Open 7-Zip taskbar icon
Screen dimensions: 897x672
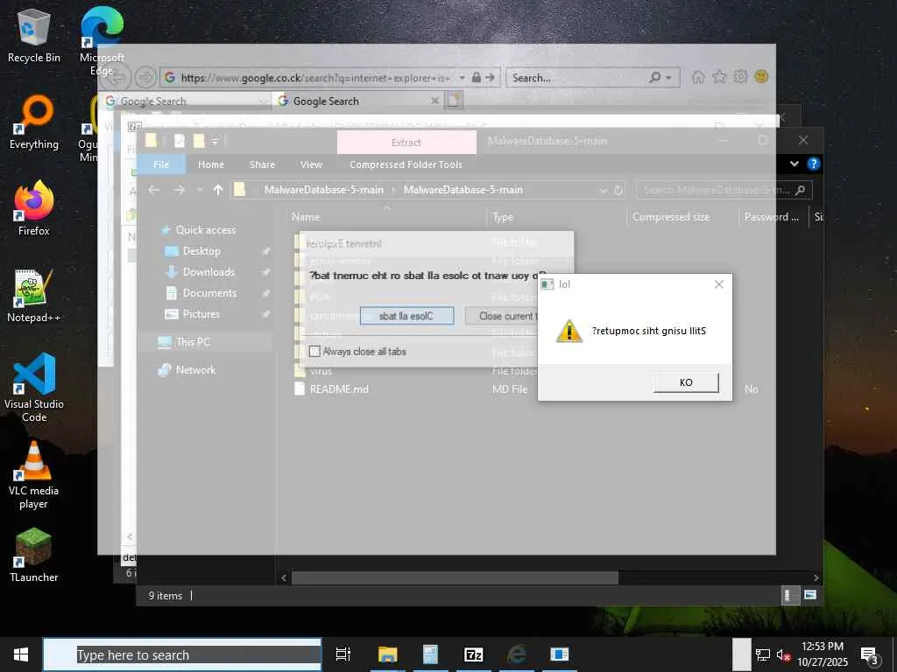point(474,654)
